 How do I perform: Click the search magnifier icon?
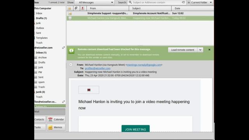(x=130, y=2)
